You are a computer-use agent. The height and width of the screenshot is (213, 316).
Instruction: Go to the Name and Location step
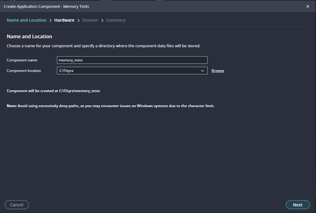coord(27,20)
